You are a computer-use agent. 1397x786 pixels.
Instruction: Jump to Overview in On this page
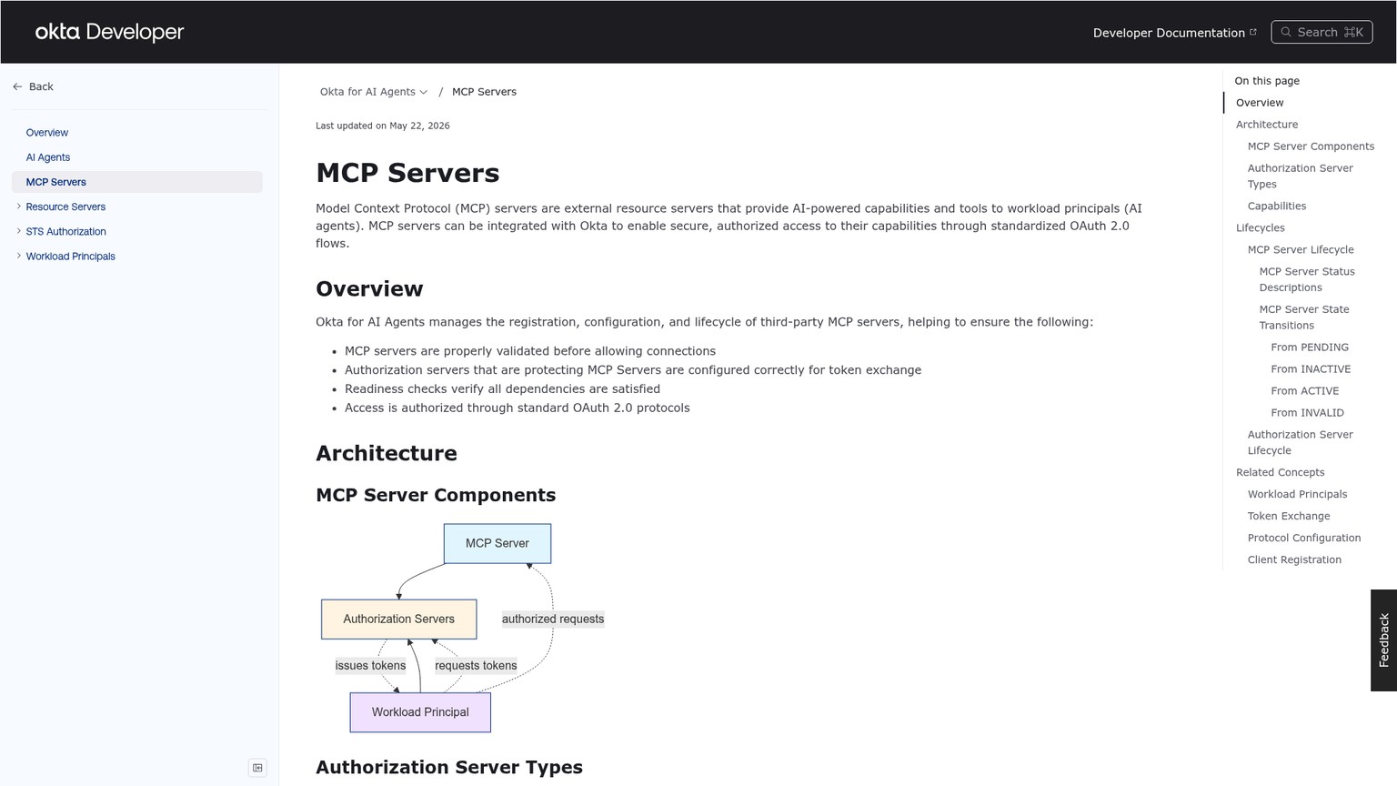pos(1260,103)
